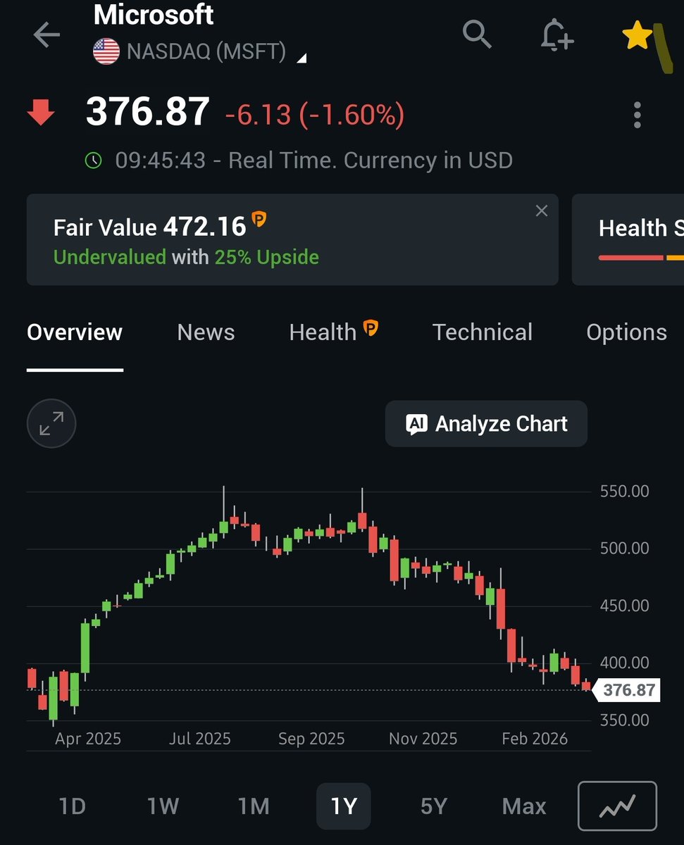Switch chart type with line chart icon
684x845 pixels.
pyautogui.click(x=618, y=806)
